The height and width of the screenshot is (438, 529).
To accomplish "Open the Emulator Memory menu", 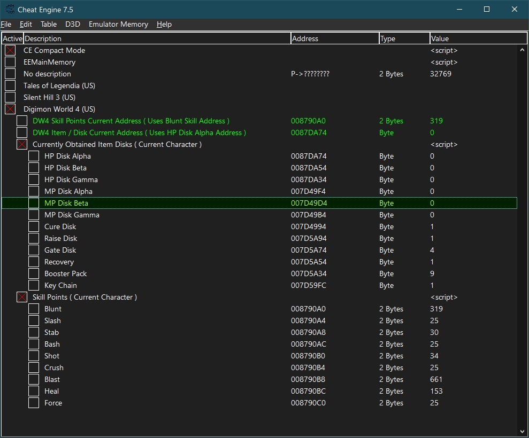I will click(x=118, y=24).
